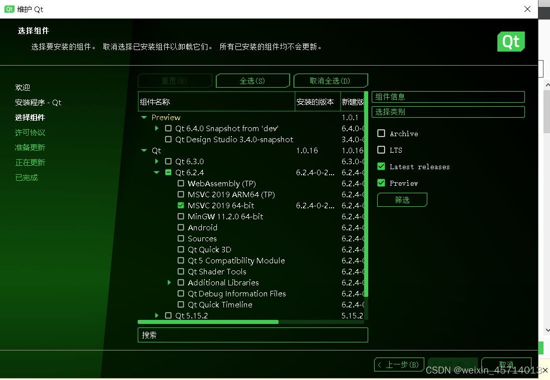The height and width of the screenshot is (380, 550).
Task: Select the 许可协议 sidebar step
Action: (x=30, y=133)
